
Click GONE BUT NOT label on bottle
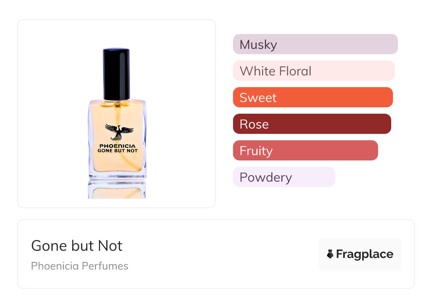coord(117,151)
